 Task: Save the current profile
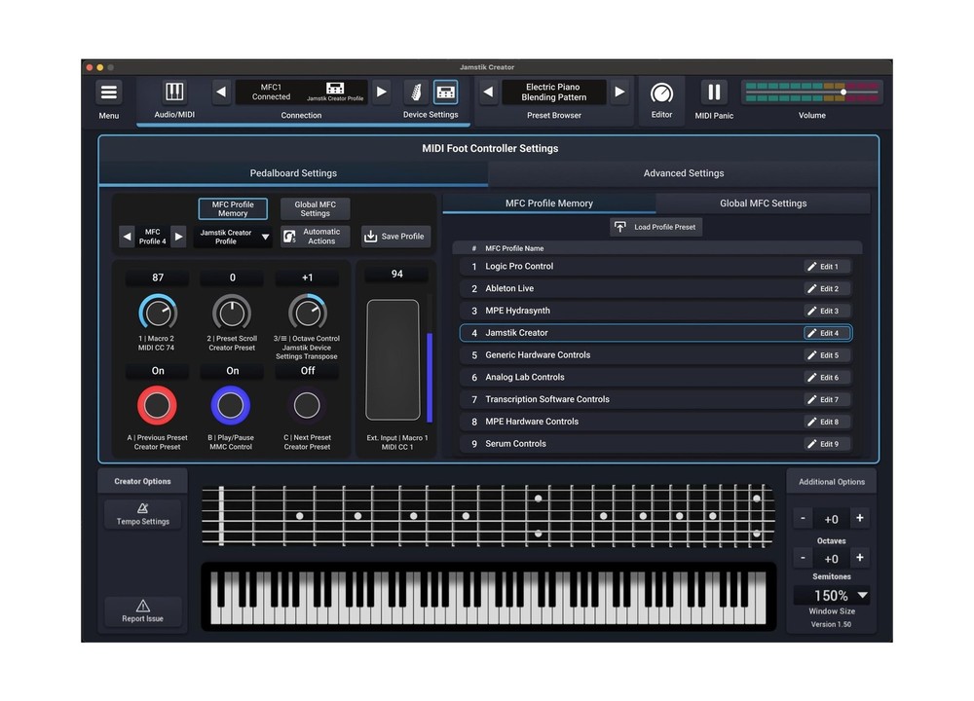coord(395,236)
